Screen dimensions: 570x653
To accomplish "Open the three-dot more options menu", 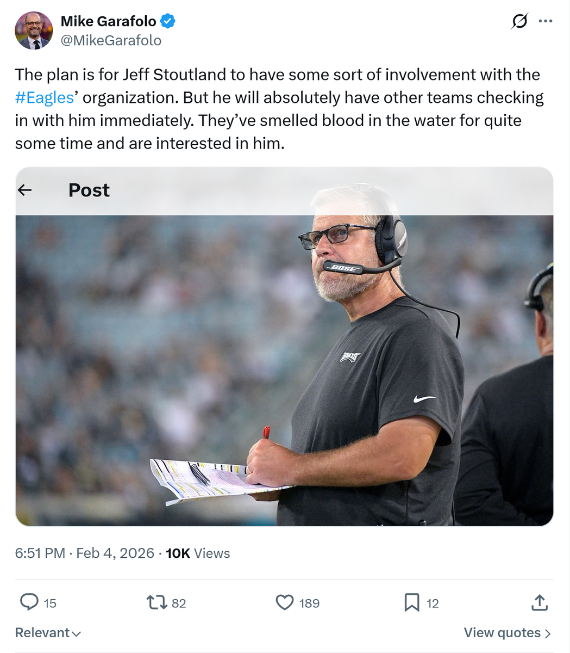I will 545,21.
